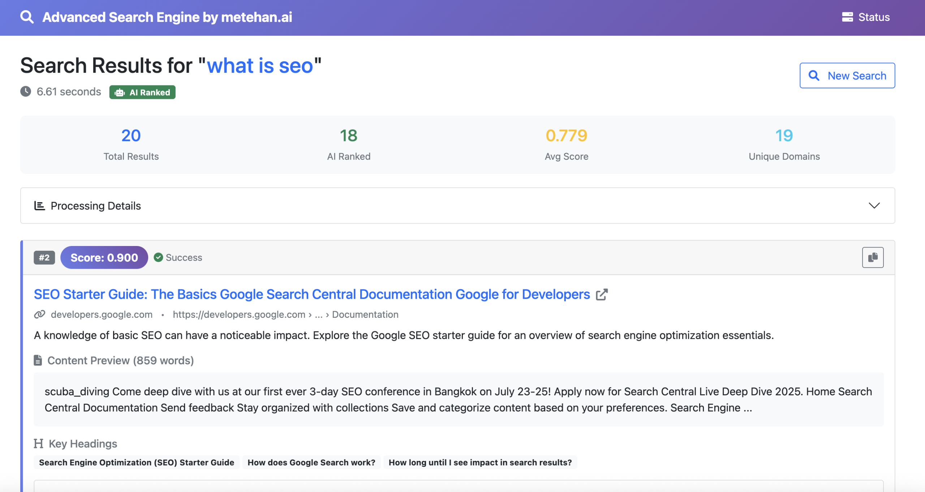925x492 pixels.
Task: Copy result content using the copy icon
Action: [x=873, y=257]
